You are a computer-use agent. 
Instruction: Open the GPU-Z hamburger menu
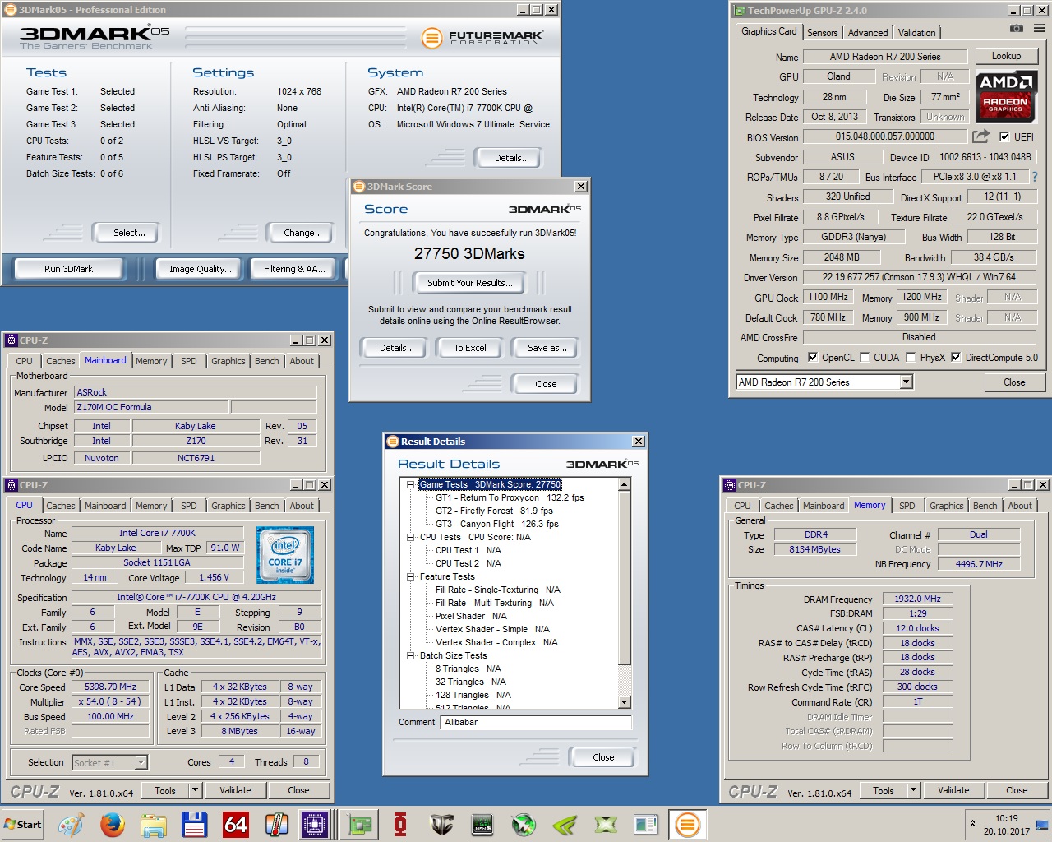point(1039,28)
